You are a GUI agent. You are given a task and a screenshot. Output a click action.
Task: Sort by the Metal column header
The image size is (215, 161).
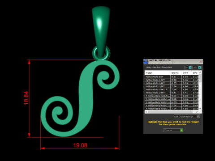[x=157, y=73]
